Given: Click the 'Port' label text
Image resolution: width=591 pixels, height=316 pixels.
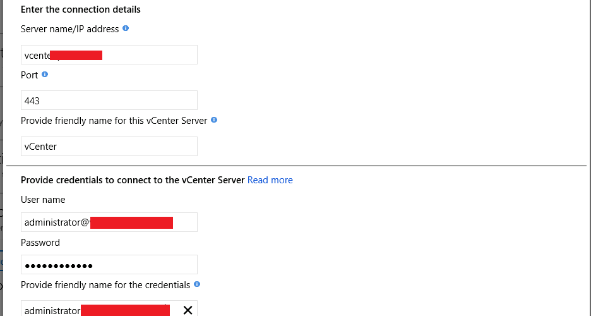Looking at the screenshot, I should pyautogui.click(x=30, y=75).
